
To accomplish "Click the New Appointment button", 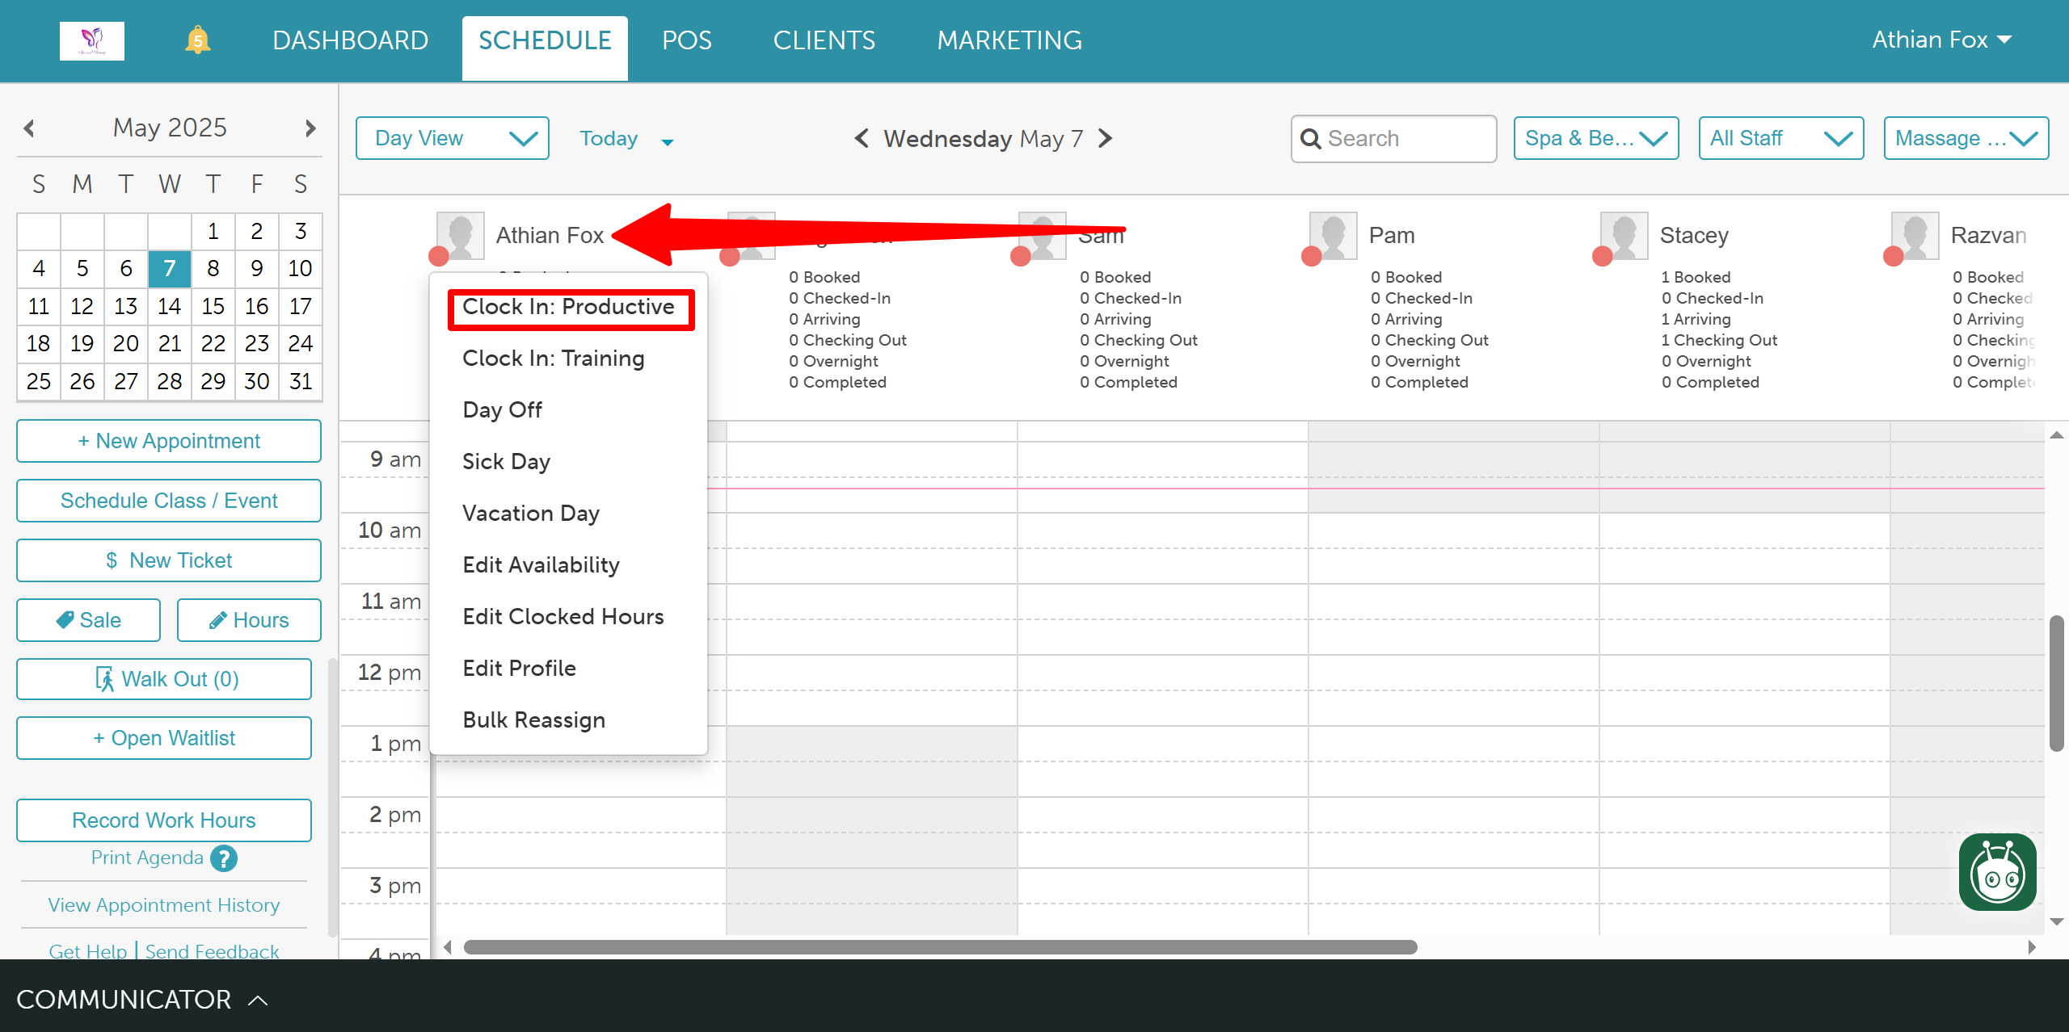I will [x=169, y=441].
